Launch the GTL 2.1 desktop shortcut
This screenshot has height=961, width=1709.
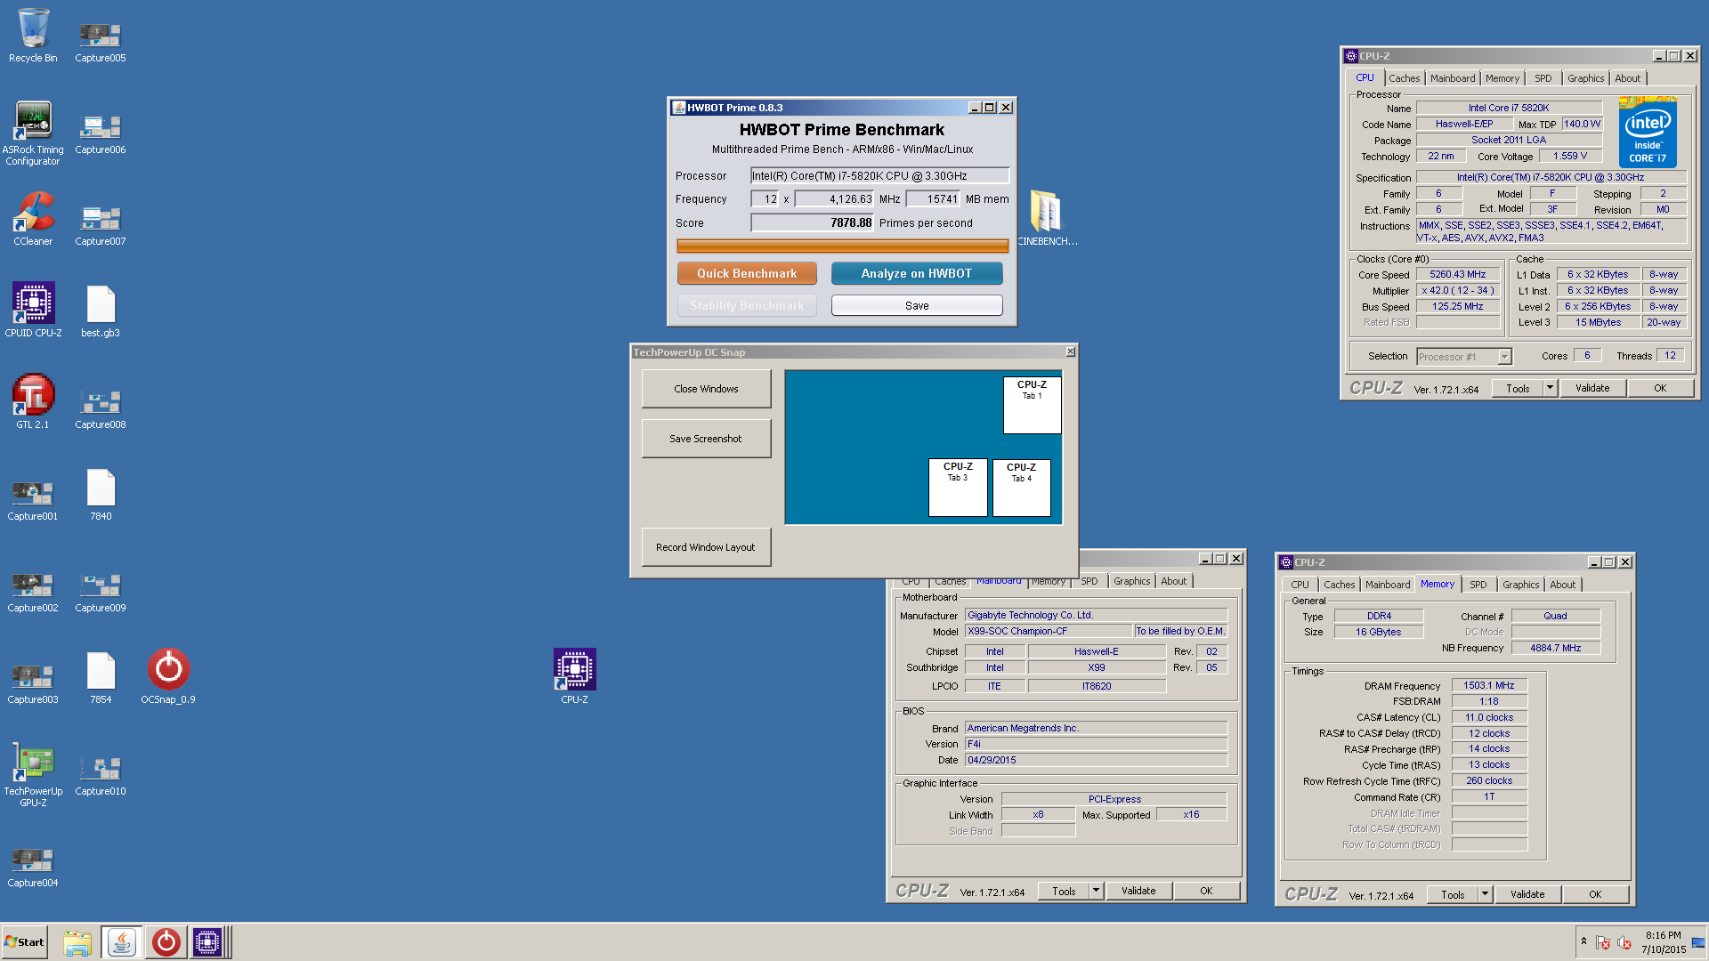point(33,402)
